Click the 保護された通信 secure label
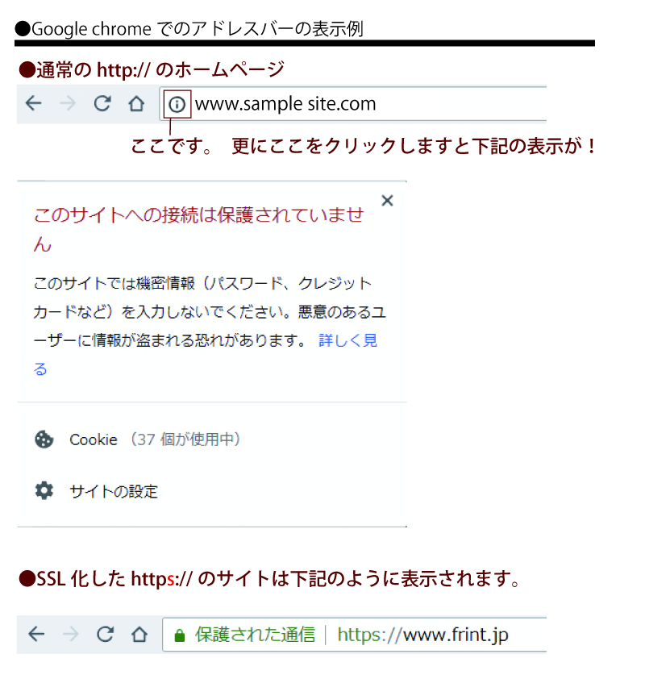The image size is (645, 679). pos(255,635)
